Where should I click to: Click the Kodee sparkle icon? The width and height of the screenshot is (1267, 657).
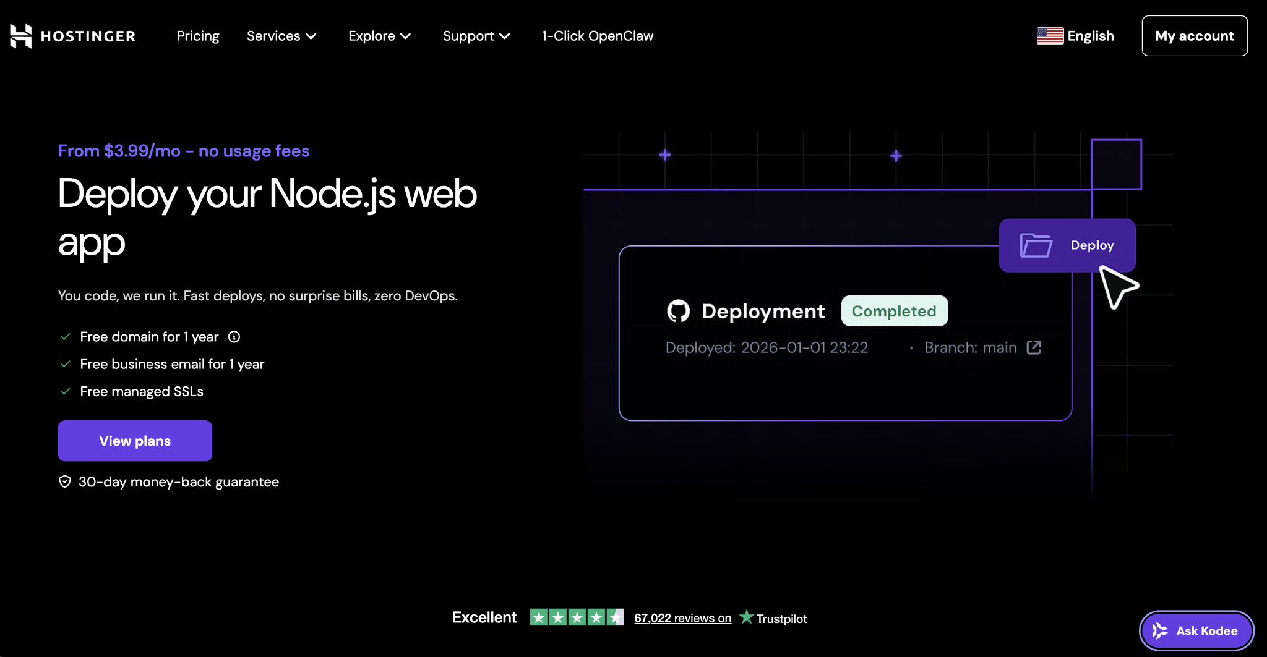pos(1160,630)
